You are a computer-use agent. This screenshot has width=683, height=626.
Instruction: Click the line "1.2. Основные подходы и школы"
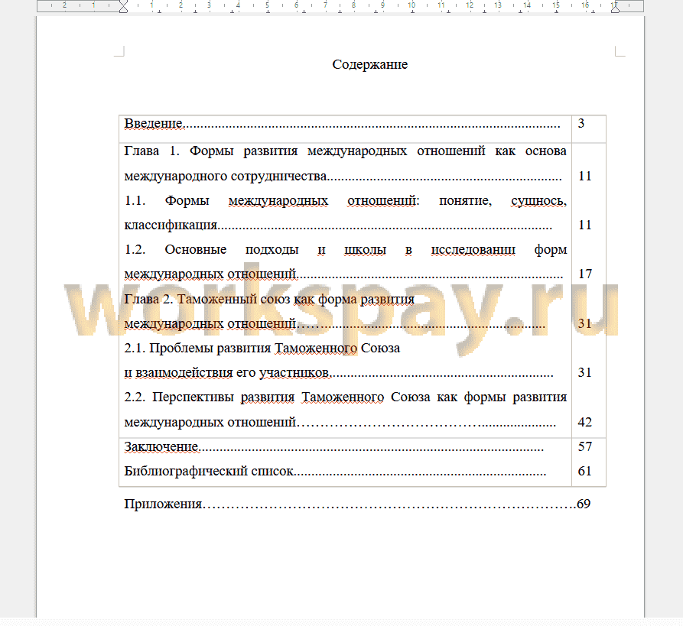[x=346, y=249]
